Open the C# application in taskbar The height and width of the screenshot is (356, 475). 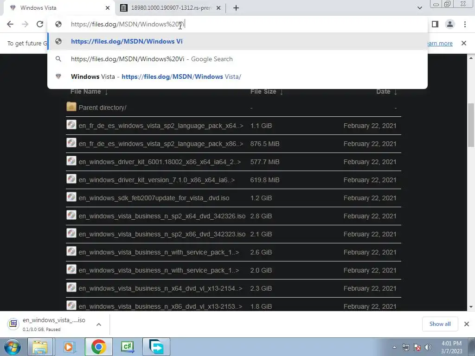(127, 347)
